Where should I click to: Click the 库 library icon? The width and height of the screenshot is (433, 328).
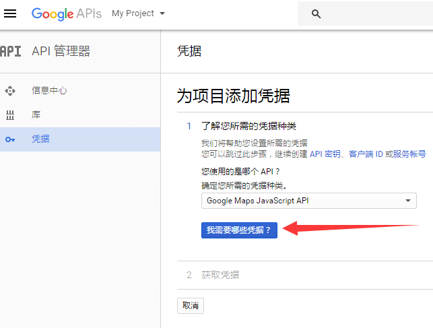click(10, 115)
